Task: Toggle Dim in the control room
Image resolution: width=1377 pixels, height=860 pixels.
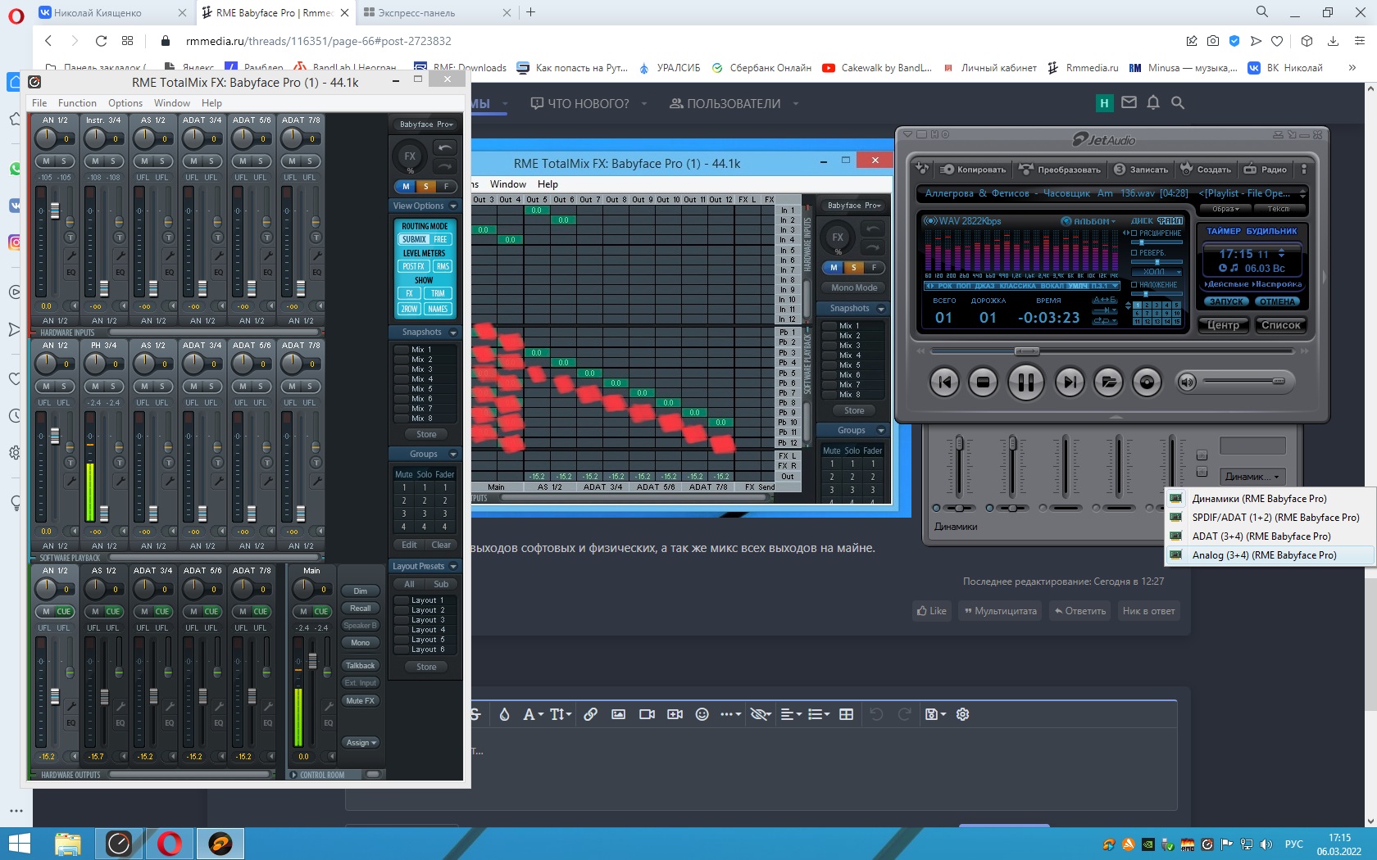Action: [361, 591]
